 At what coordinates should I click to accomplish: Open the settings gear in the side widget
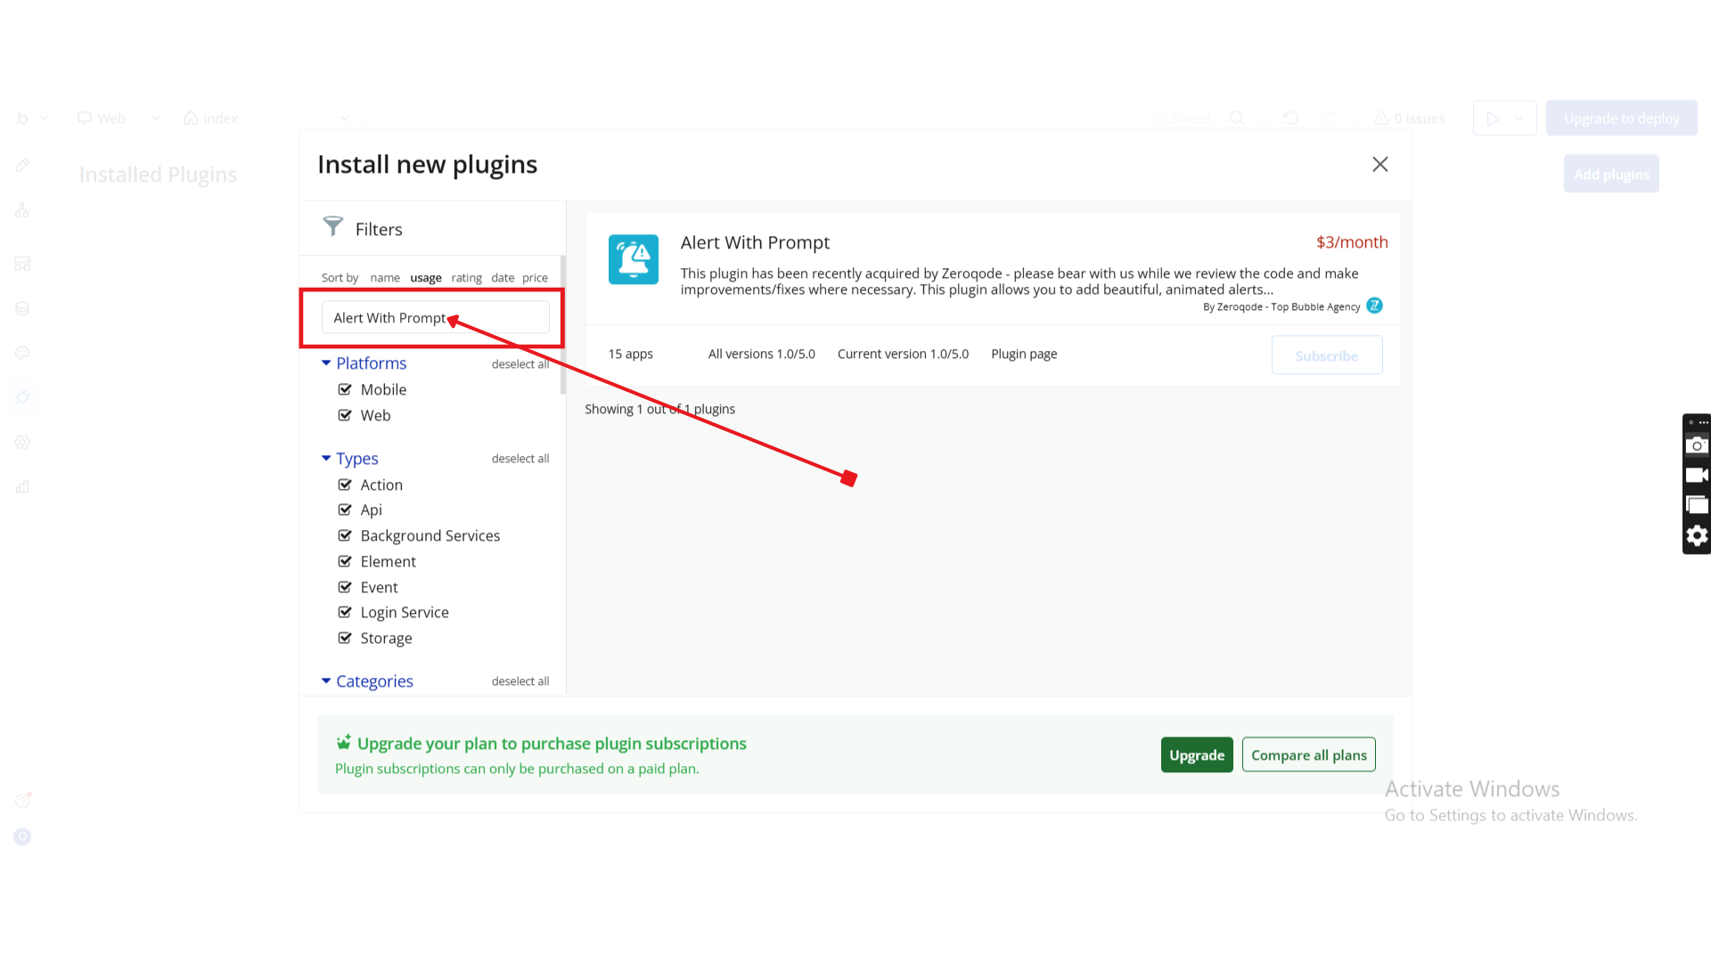(x=1697, y=535)
